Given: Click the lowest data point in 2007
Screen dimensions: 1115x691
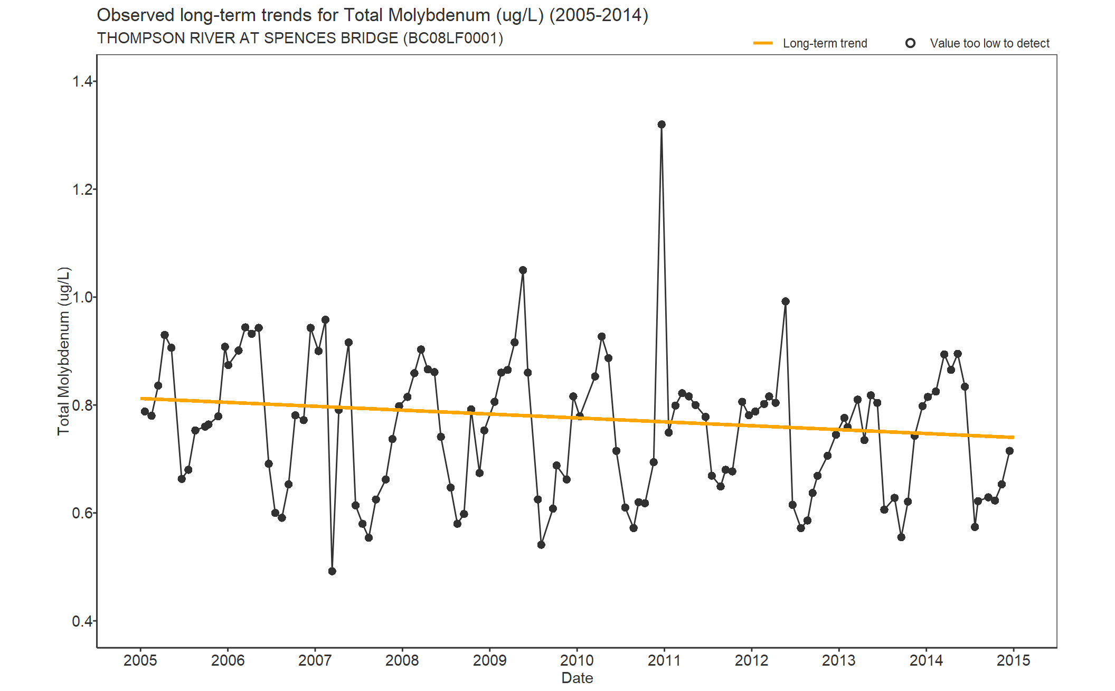Looking at the screenshot, I should pos(332,571).
